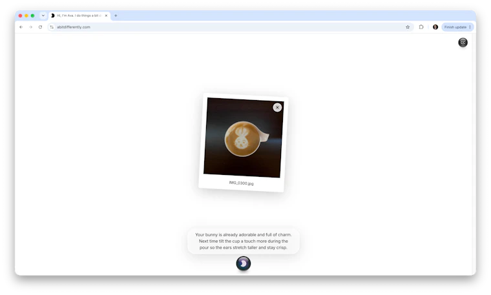Open the Chrome three-dot menu
This screenshot has height=295, width=491.
coord(470,27)
